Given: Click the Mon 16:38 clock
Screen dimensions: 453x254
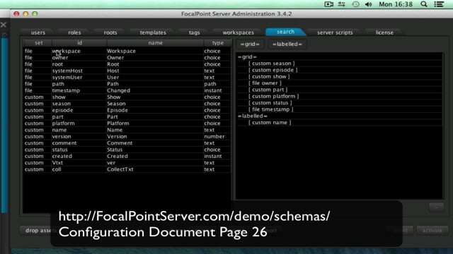Looking at the screenshot, I should click(396, 4).
